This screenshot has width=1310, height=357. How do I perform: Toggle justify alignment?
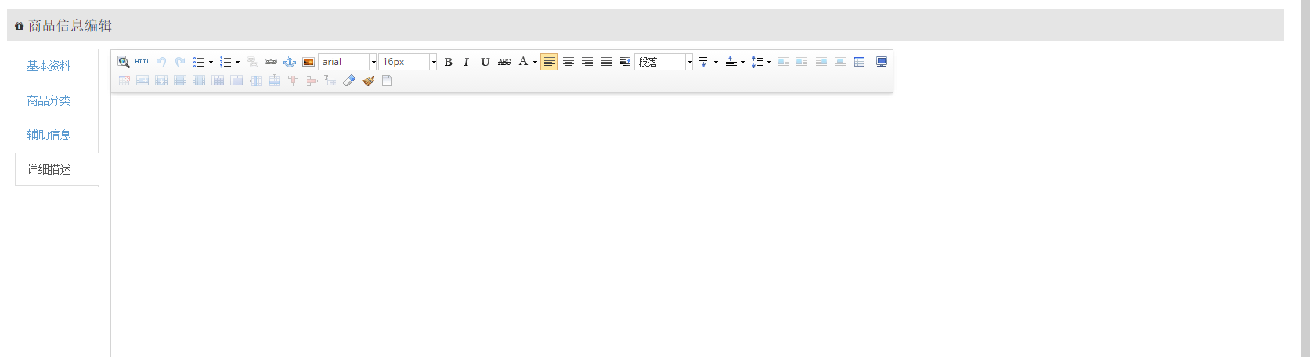(606, 62)
